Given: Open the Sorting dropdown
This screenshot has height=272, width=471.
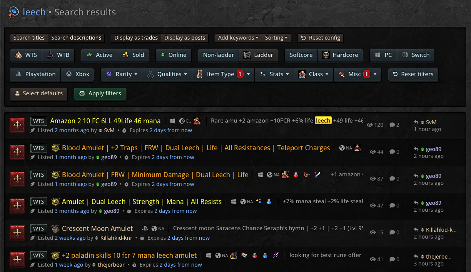Looking at the screenshot, I should [276, 38].
